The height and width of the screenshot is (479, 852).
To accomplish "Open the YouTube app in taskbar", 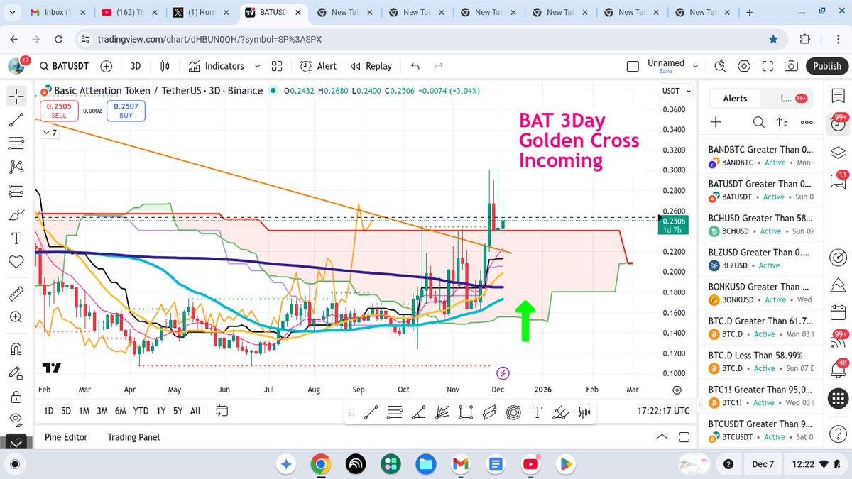I will click(x=530, y=463).
